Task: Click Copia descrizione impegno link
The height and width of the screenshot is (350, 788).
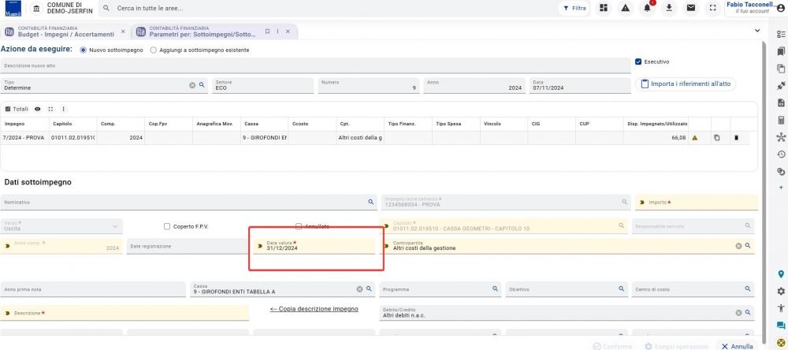Action: click(314, 309)
